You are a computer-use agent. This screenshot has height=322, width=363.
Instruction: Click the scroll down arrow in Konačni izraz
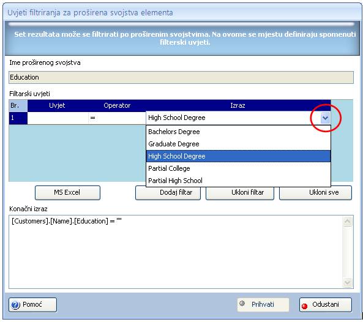click(348, 283)
